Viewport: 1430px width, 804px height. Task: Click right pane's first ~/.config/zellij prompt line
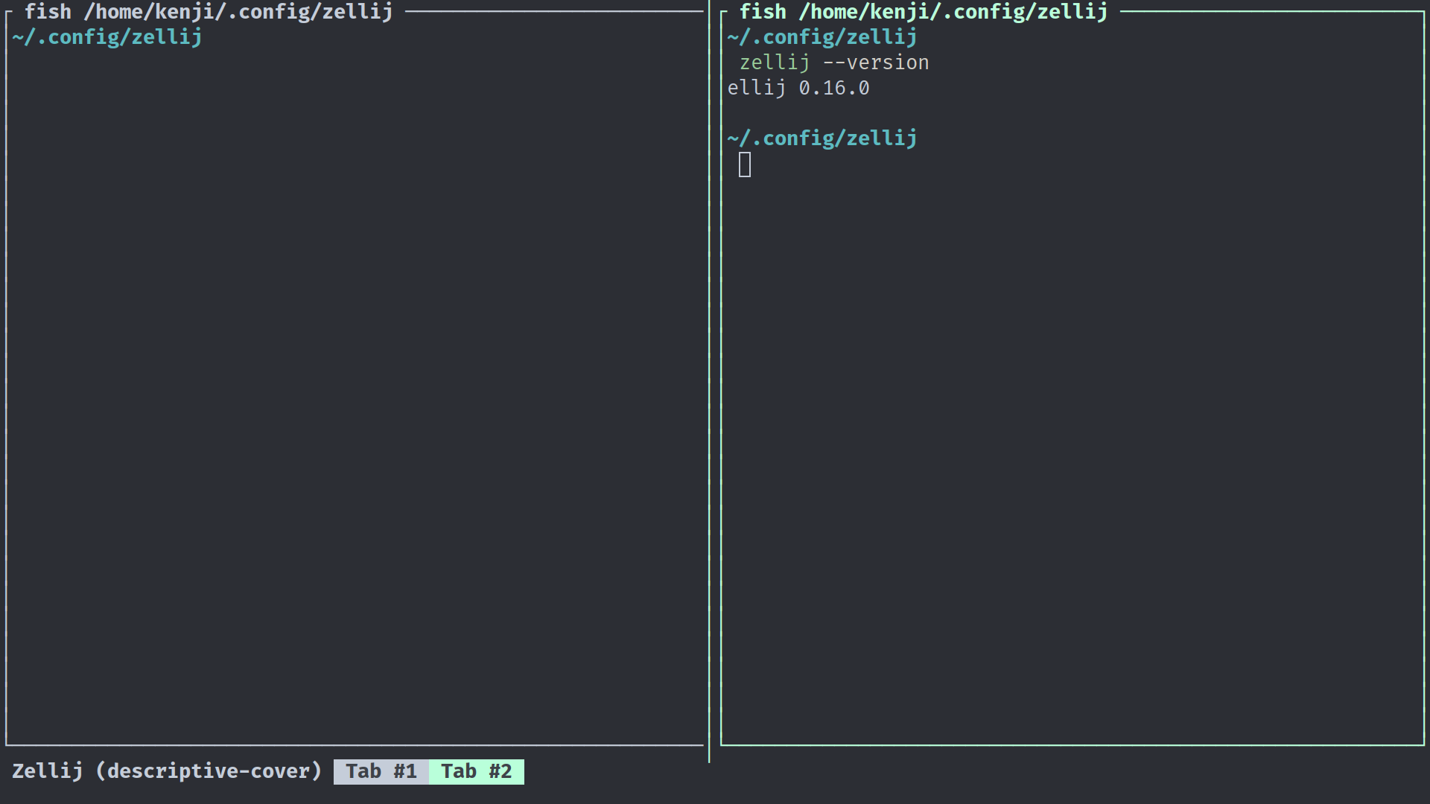coord(822,37)
